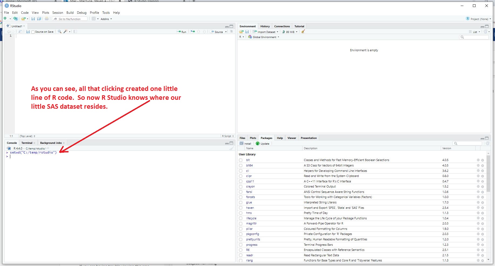Image resolution: width=495 pixels, height=266 pixels.
Task: Click the Install packages button
Action: point(245,144)
